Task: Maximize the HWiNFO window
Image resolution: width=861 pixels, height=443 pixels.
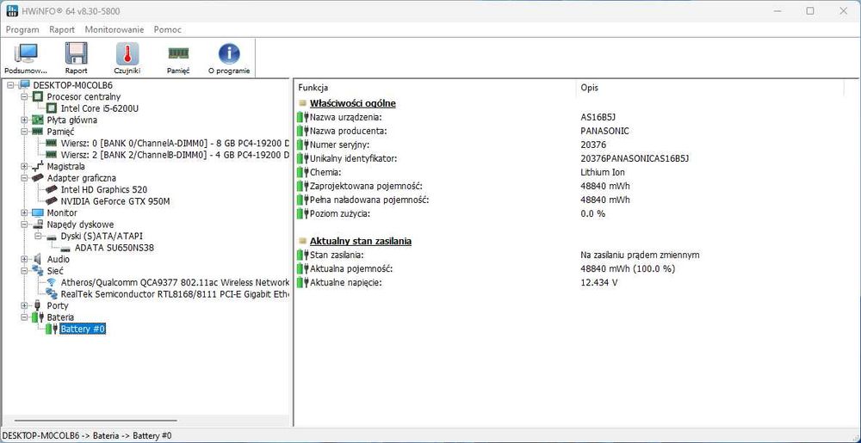Action: click(810, 11)
